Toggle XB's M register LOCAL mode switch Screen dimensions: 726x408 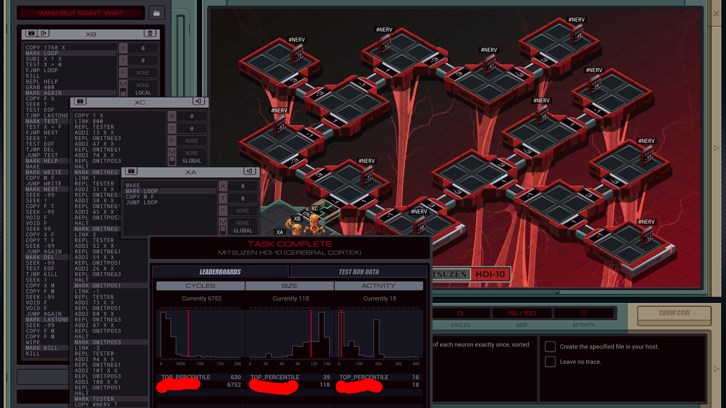coord(123,92)
